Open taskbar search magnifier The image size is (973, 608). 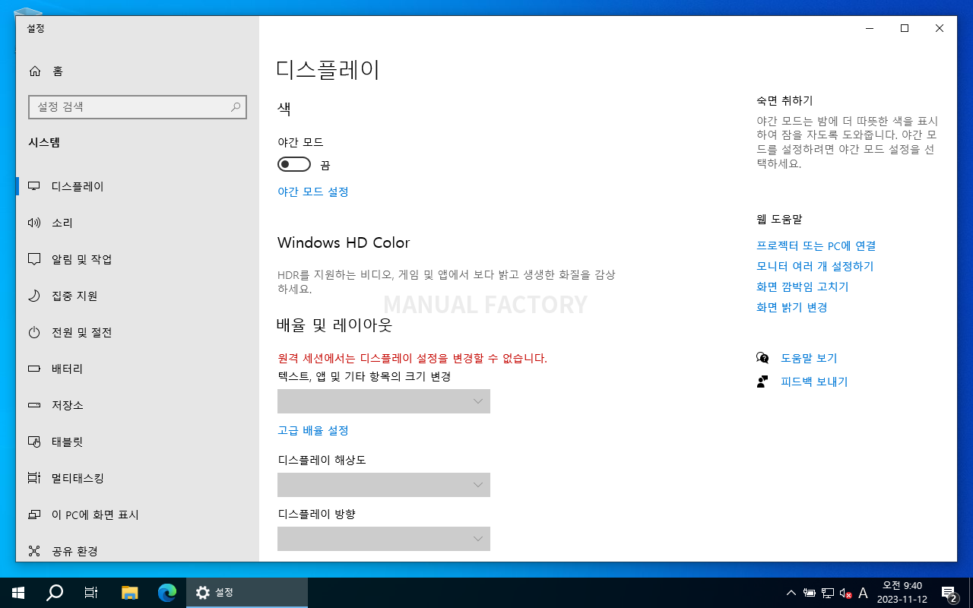pos(55,593)
